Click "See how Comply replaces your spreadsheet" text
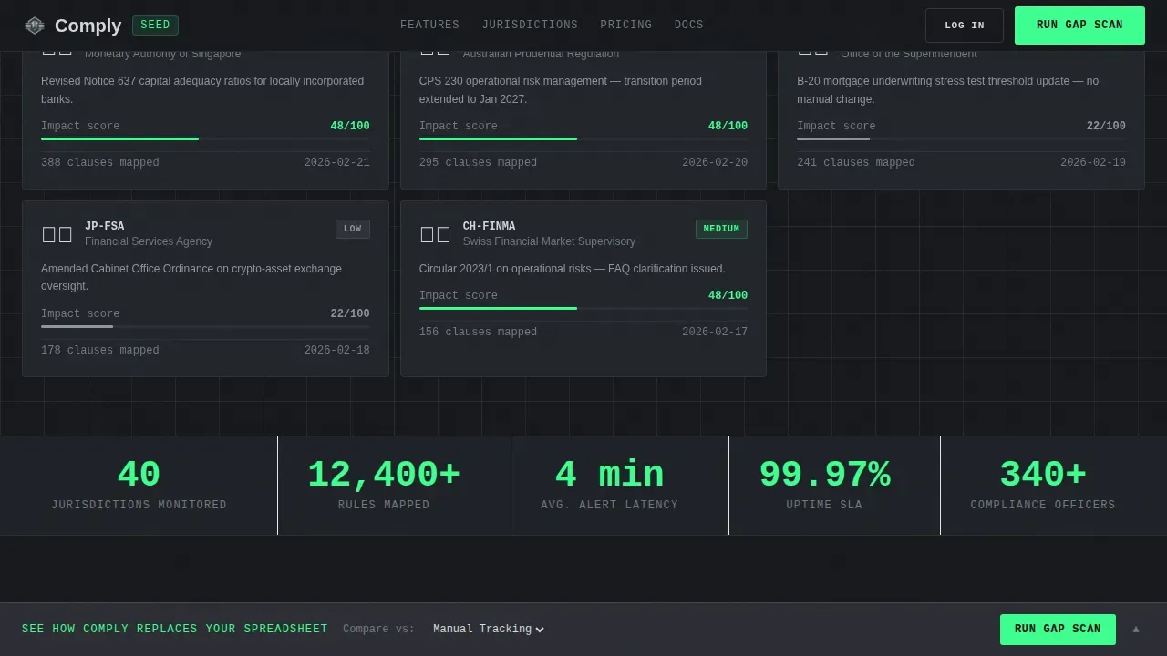The image size is (1167, 656). (175, 629)
